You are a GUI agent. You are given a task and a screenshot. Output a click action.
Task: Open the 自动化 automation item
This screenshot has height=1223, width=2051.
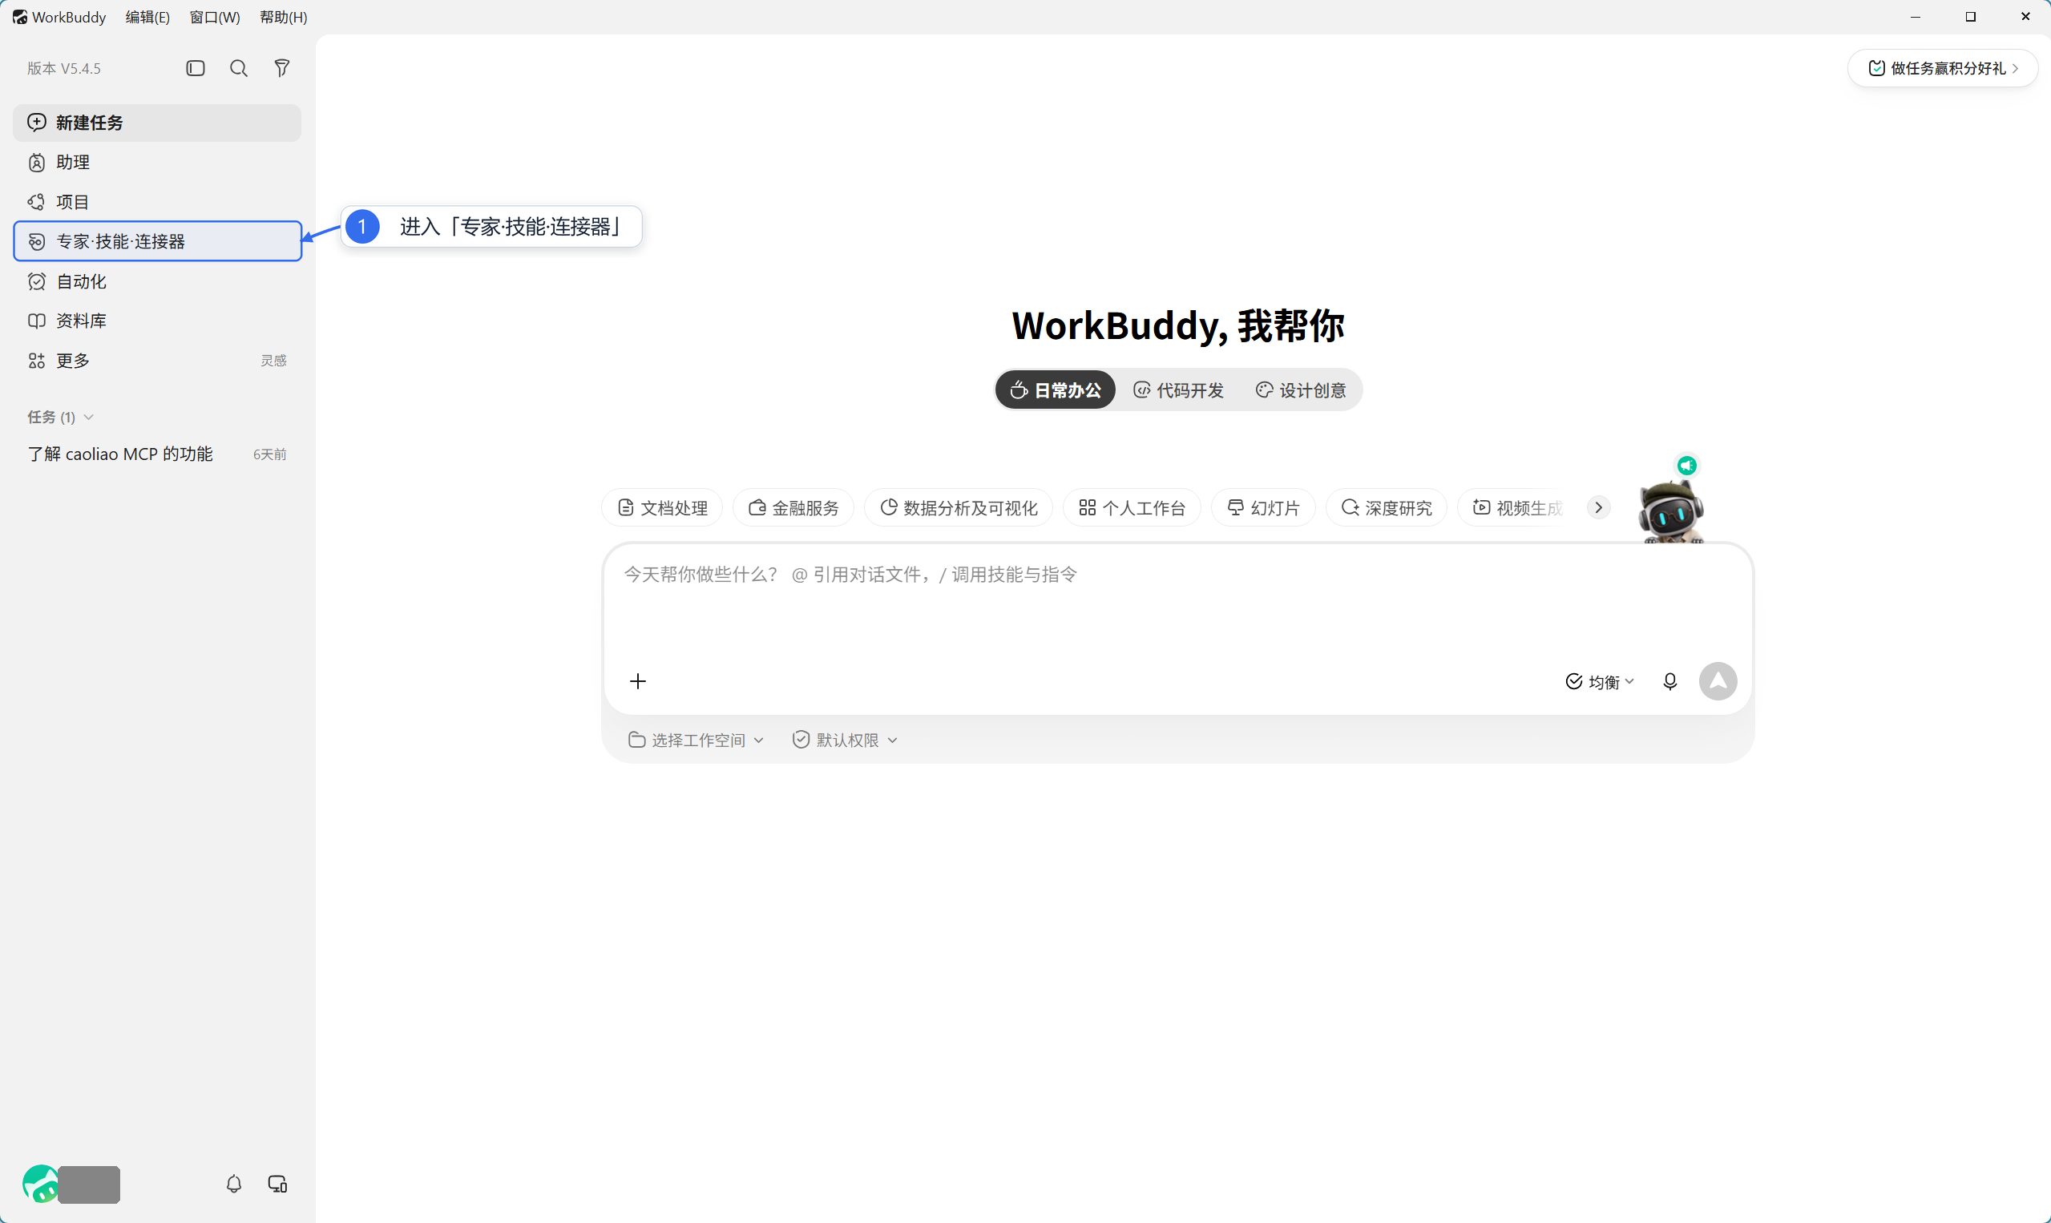point(157,281)
